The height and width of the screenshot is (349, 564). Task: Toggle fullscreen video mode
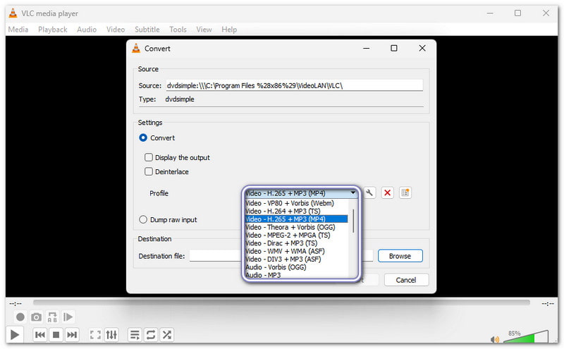click(95, 335)
